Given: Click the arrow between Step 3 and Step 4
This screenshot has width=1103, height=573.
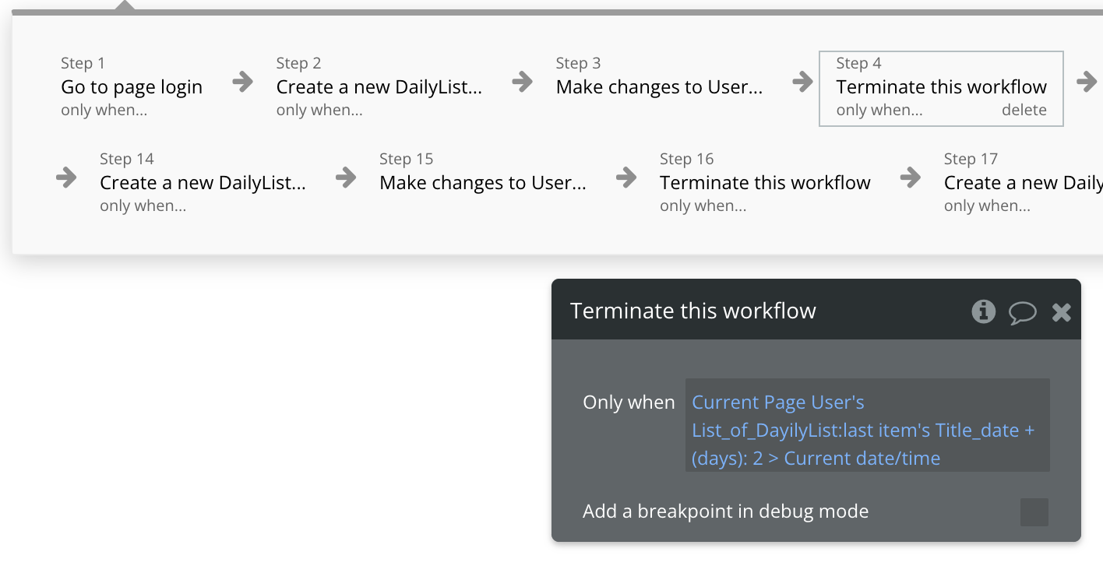Looking at the screenshot, I should (803, 82).
